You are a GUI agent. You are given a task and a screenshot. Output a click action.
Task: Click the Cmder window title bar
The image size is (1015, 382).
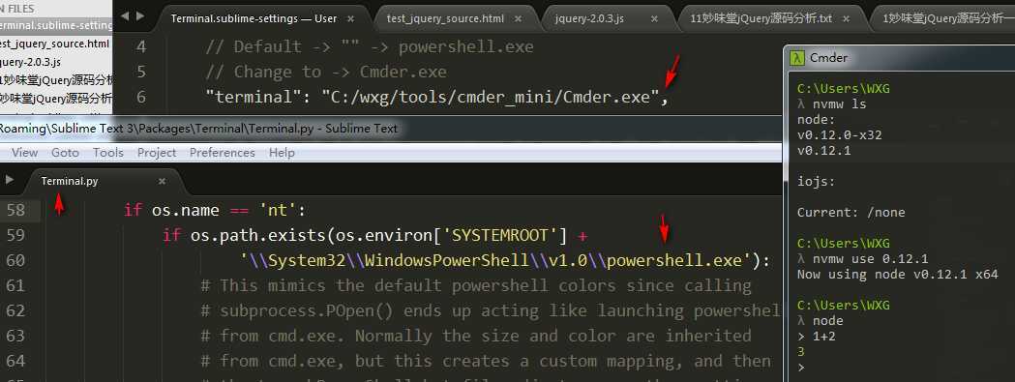point(900,58)
